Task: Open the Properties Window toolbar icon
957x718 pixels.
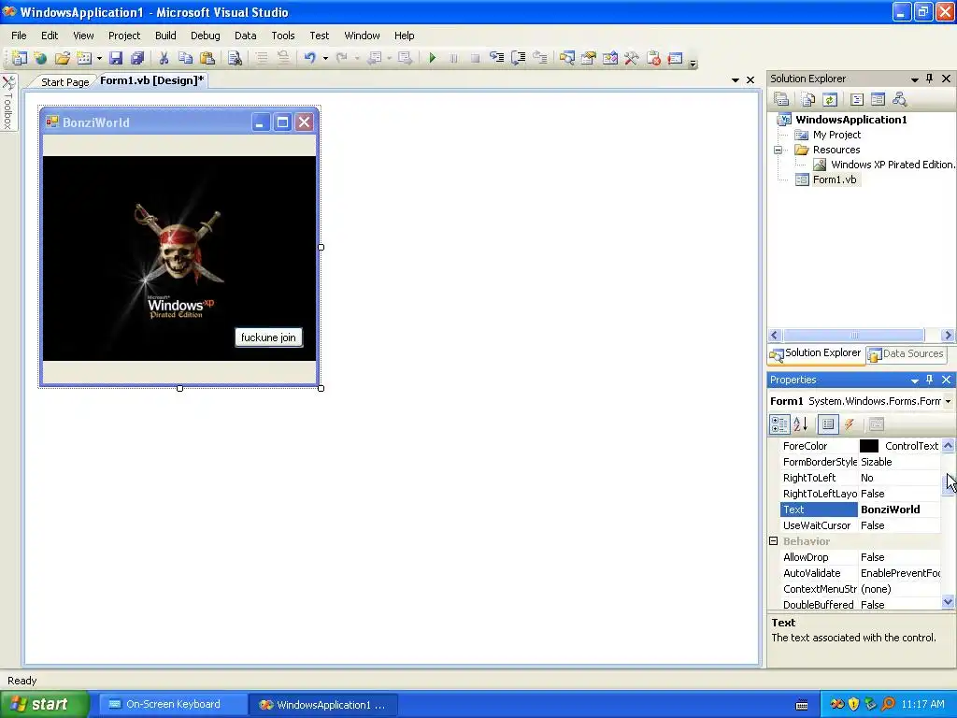Action: [x=589, y=58]
